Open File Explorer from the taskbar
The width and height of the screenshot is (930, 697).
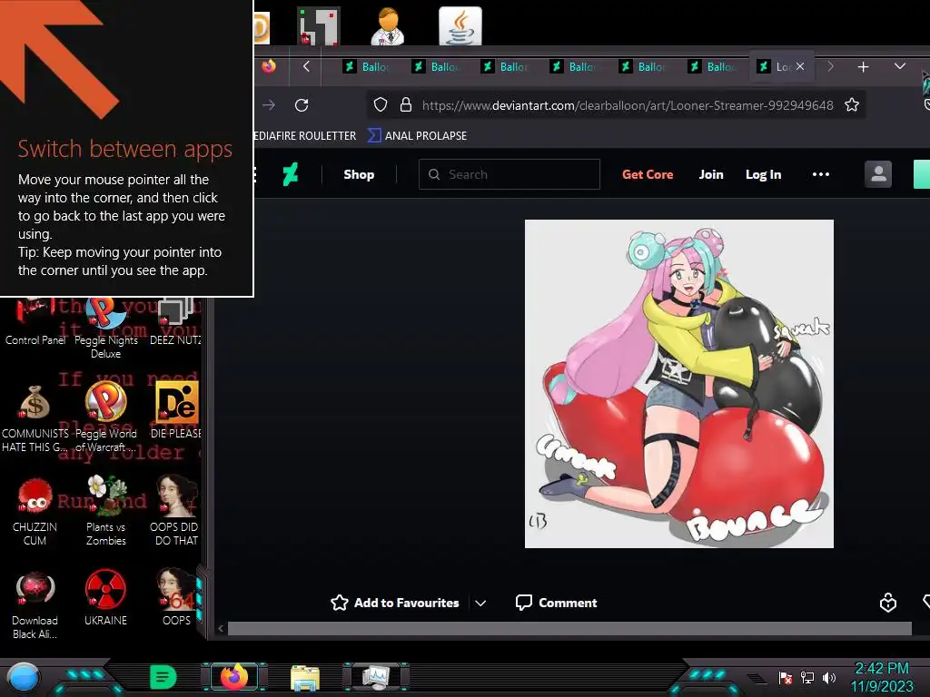pyautogui.click(x=305, y=677)
